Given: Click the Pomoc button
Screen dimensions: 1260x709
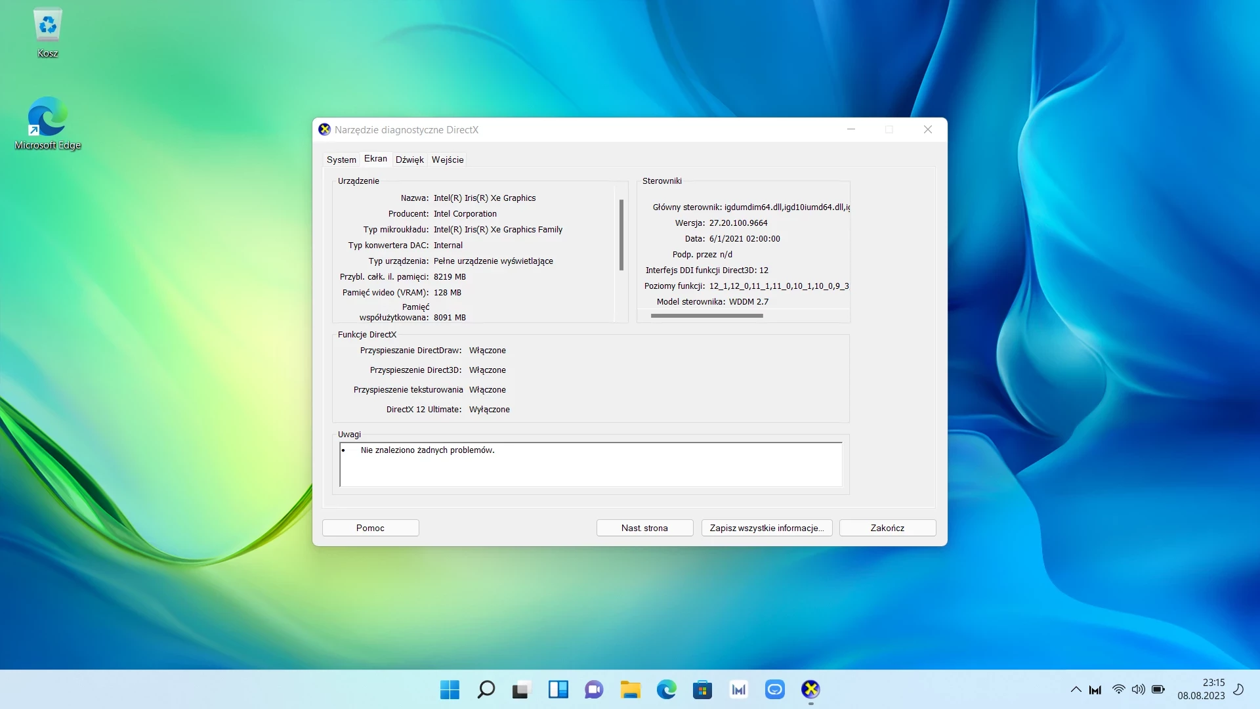Looking at the screenshot, I should 370,528.
